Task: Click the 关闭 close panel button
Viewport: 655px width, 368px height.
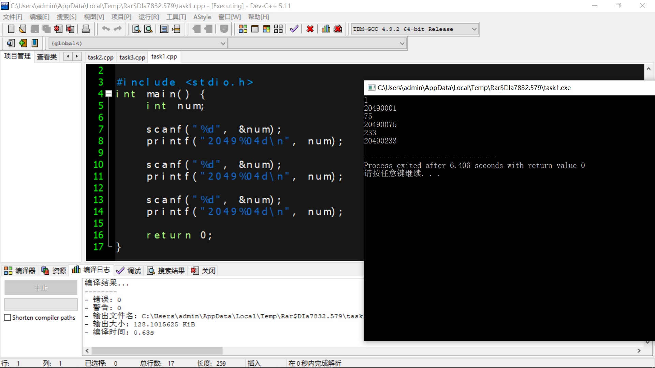Action: 204,271
